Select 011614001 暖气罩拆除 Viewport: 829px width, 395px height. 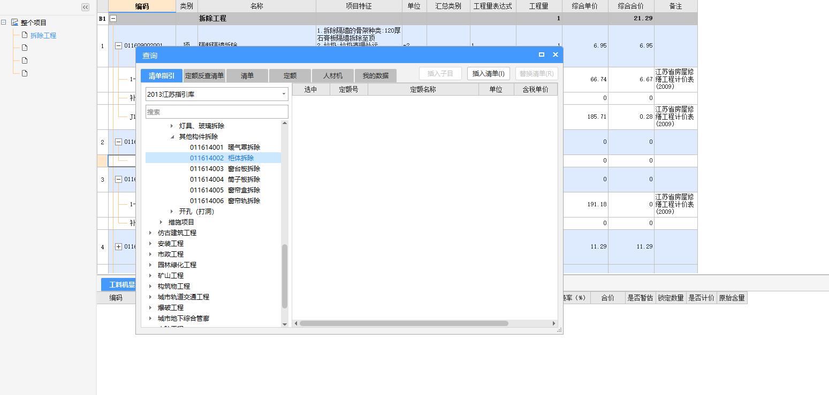[225, 148]
